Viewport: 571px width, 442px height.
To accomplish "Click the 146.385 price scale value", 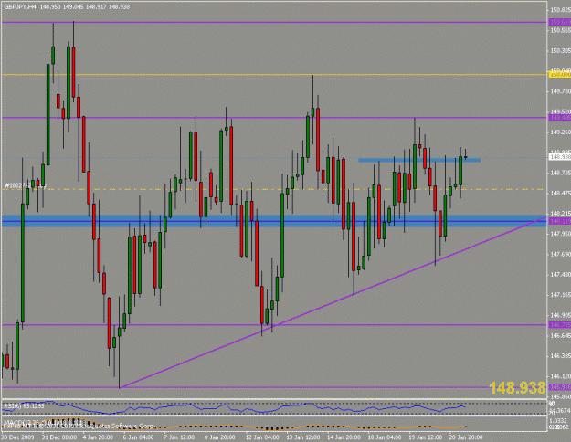I will coord(560,356).
